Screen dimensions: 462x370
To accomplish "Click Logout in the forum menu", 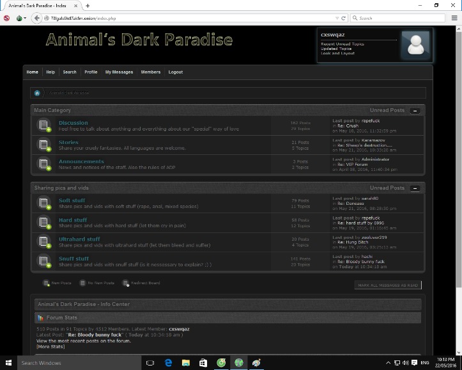I will [176, 72].
